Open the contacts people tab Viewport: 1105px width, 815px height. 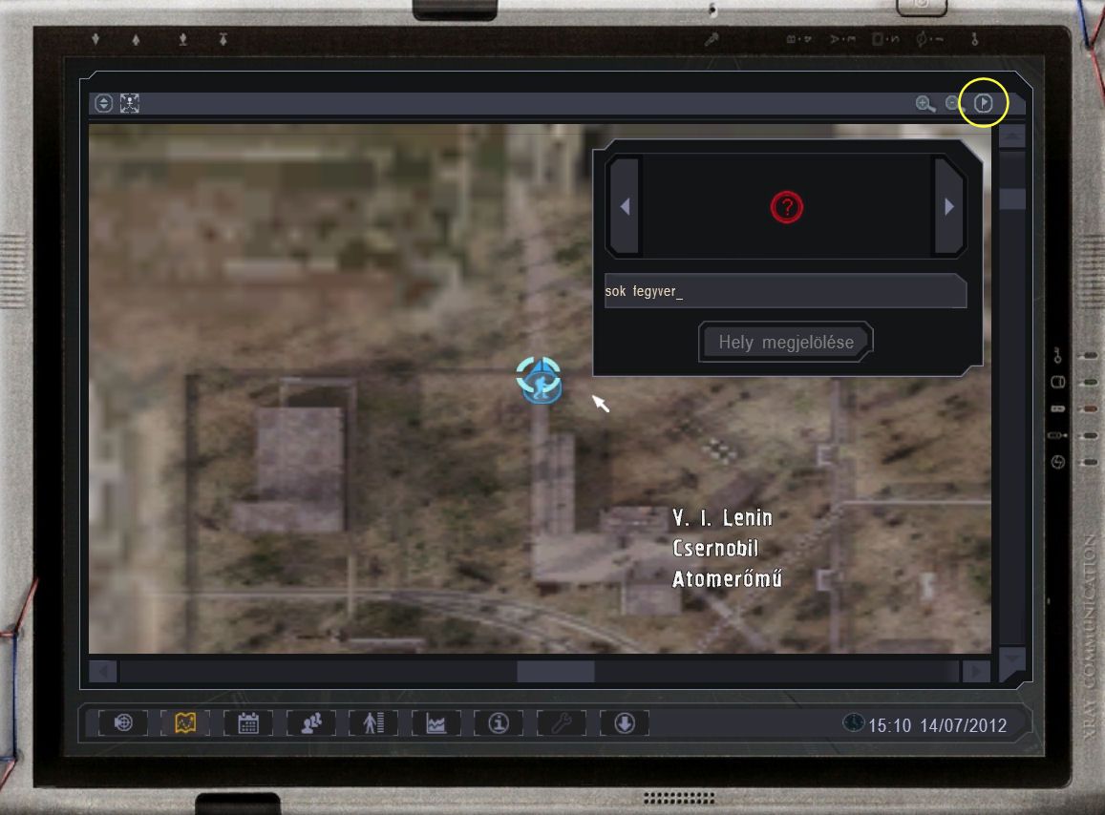[310, 722]
